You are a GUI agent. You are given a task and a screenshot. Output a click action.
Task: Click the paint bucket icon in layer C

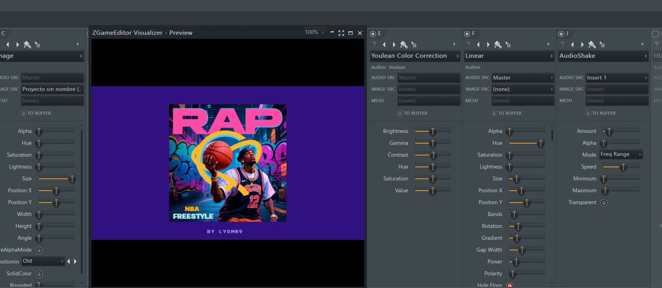(x=27, y=44)
